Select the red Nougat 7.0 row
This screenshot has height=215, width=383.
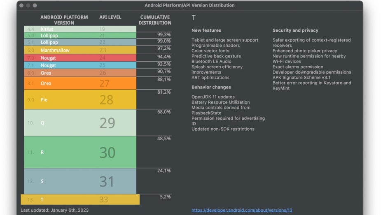point(80,58)
